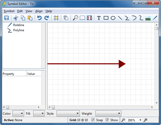Select the hand Pan tool

click(66, 18)
